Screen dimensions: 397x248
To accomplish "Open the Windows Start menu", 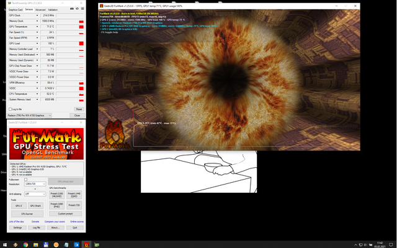I will pos(5,245).
